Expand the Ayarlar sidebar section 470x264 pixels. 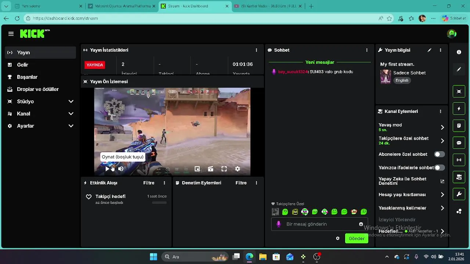(x=40, y=126)
